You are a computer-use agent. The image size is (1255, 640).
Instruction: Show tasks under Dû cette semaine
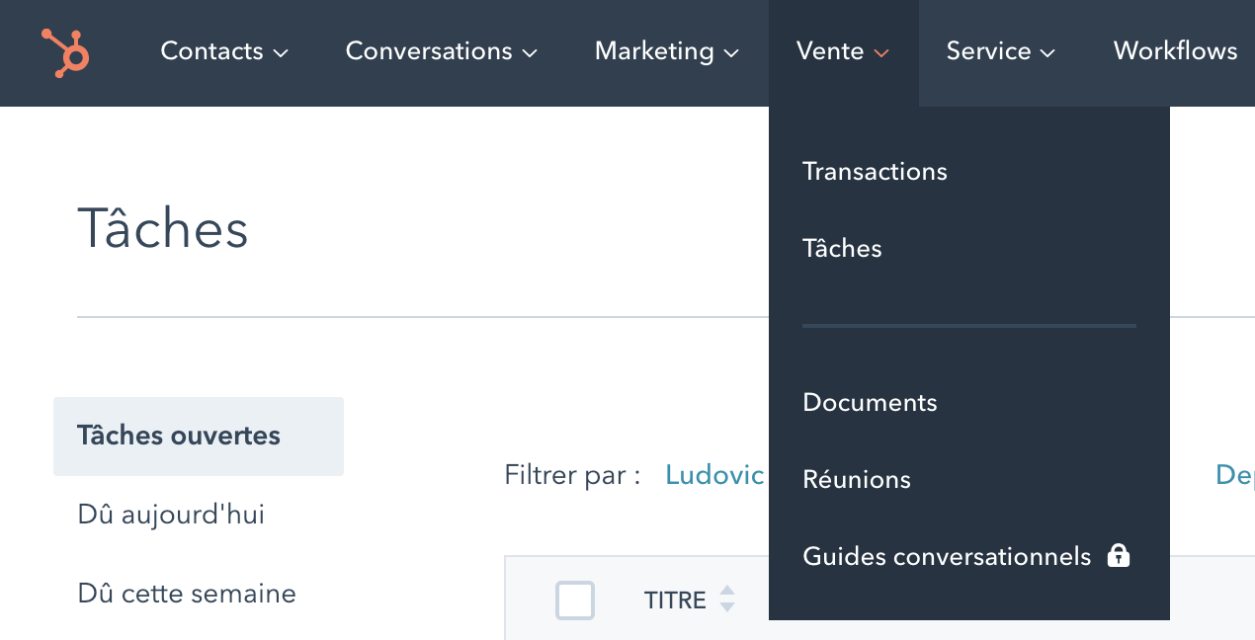pos(187,594)
